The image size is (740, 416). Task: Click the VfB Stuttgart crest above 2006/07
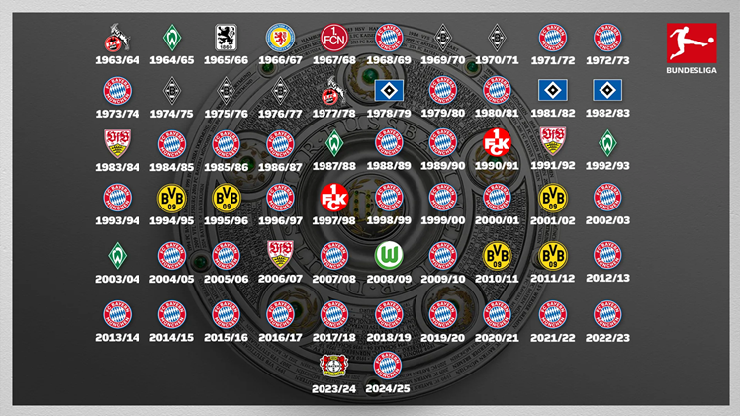(280, 254)
